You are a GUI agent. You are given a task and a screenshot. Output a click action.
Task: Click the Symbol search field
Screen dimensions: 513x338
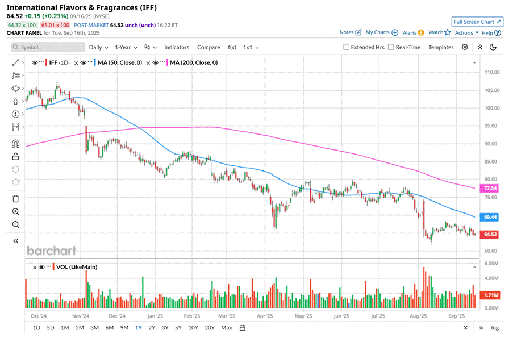click(x=48, y=47)
